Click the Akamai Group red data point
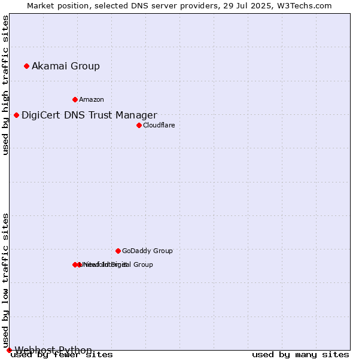The height and width of the screenshot is (359, 359). 26,66
